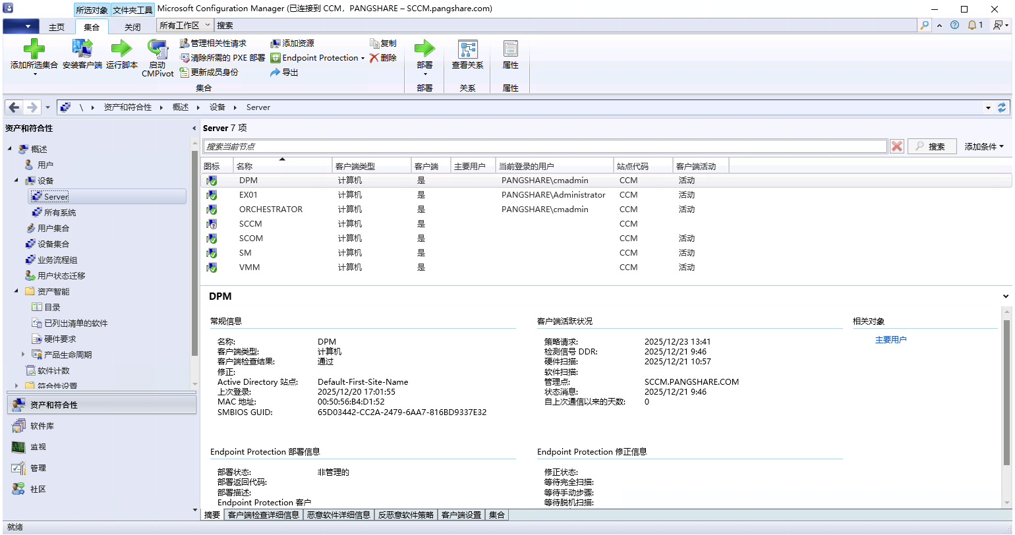The height and width of the screenshot is (535, 1015).
Task: Click ribbon search magnifier icon
Action: click(925, 25)
